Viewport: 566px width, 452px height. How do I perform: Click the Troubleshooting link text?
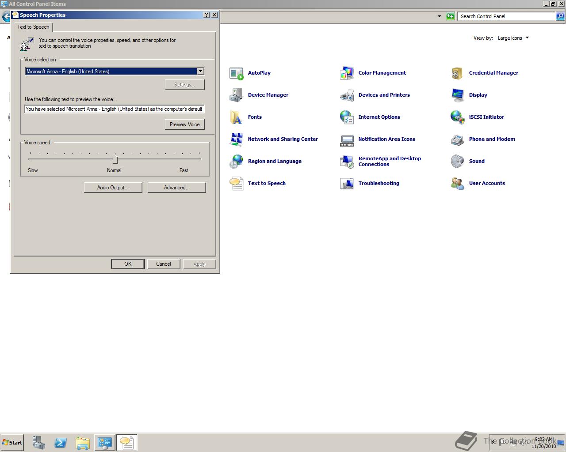click(x=379, y=183)
